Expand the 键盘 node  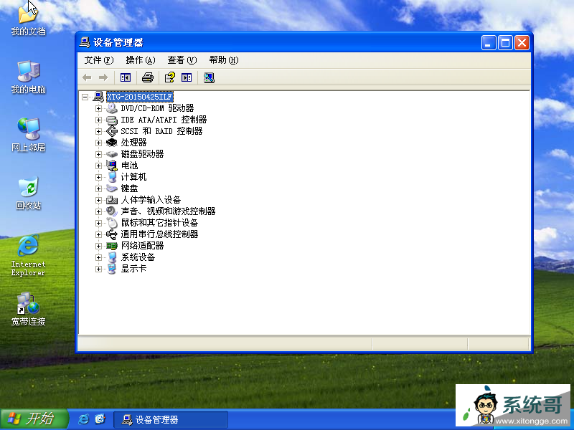[98, 188]
